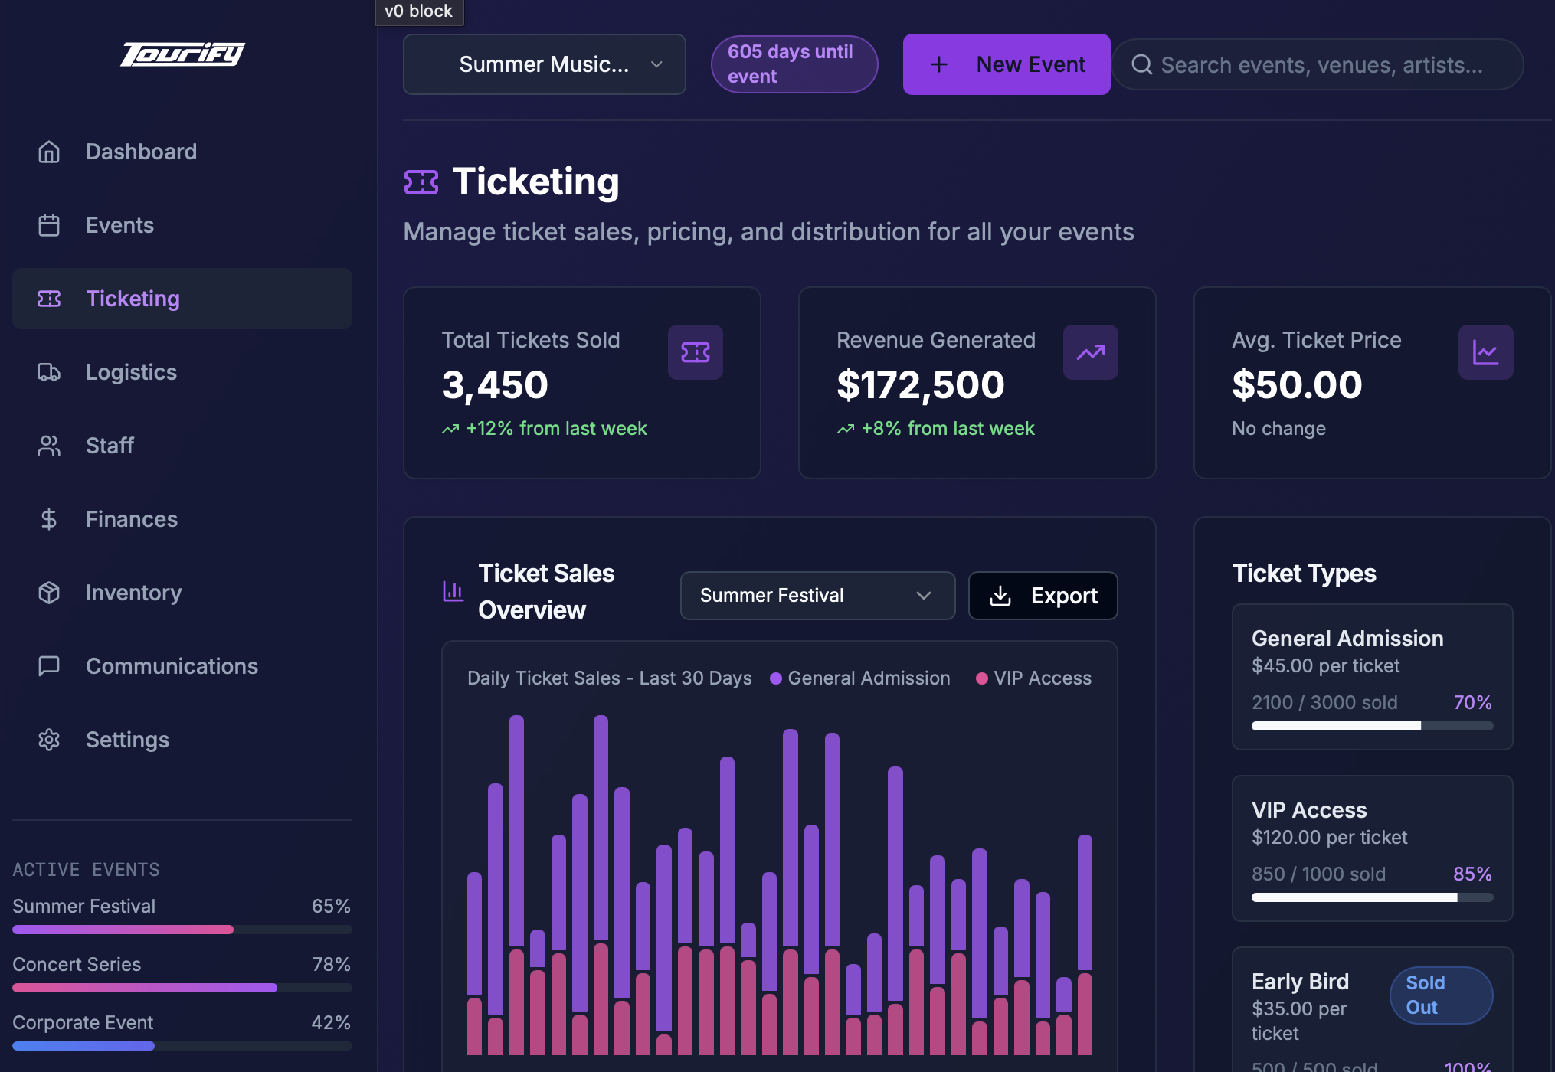Click Corporate Event progress bar

[x=182, y=1046]
